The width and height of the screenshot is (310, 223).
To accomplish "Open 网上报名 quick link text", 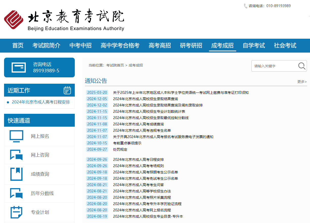I will click(x=40, y=136).
